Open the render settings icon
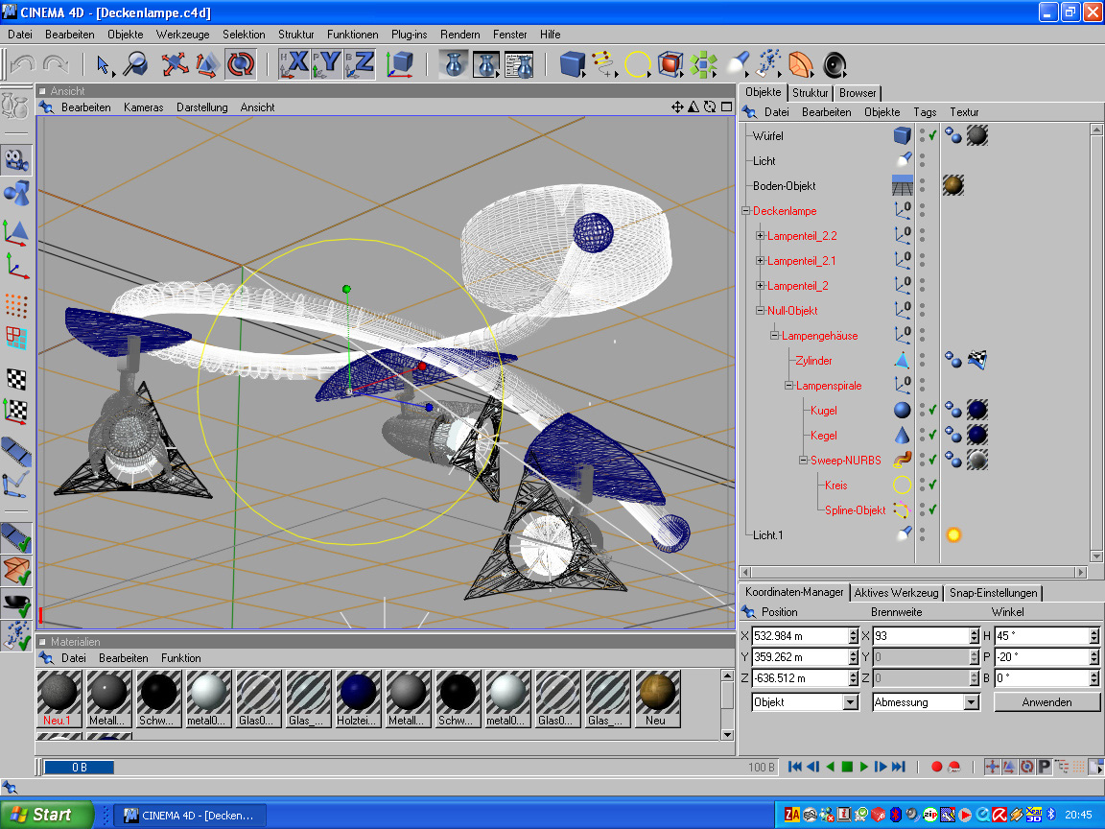The height and width of the screenshot is (829, 1105). pos(519,64)
